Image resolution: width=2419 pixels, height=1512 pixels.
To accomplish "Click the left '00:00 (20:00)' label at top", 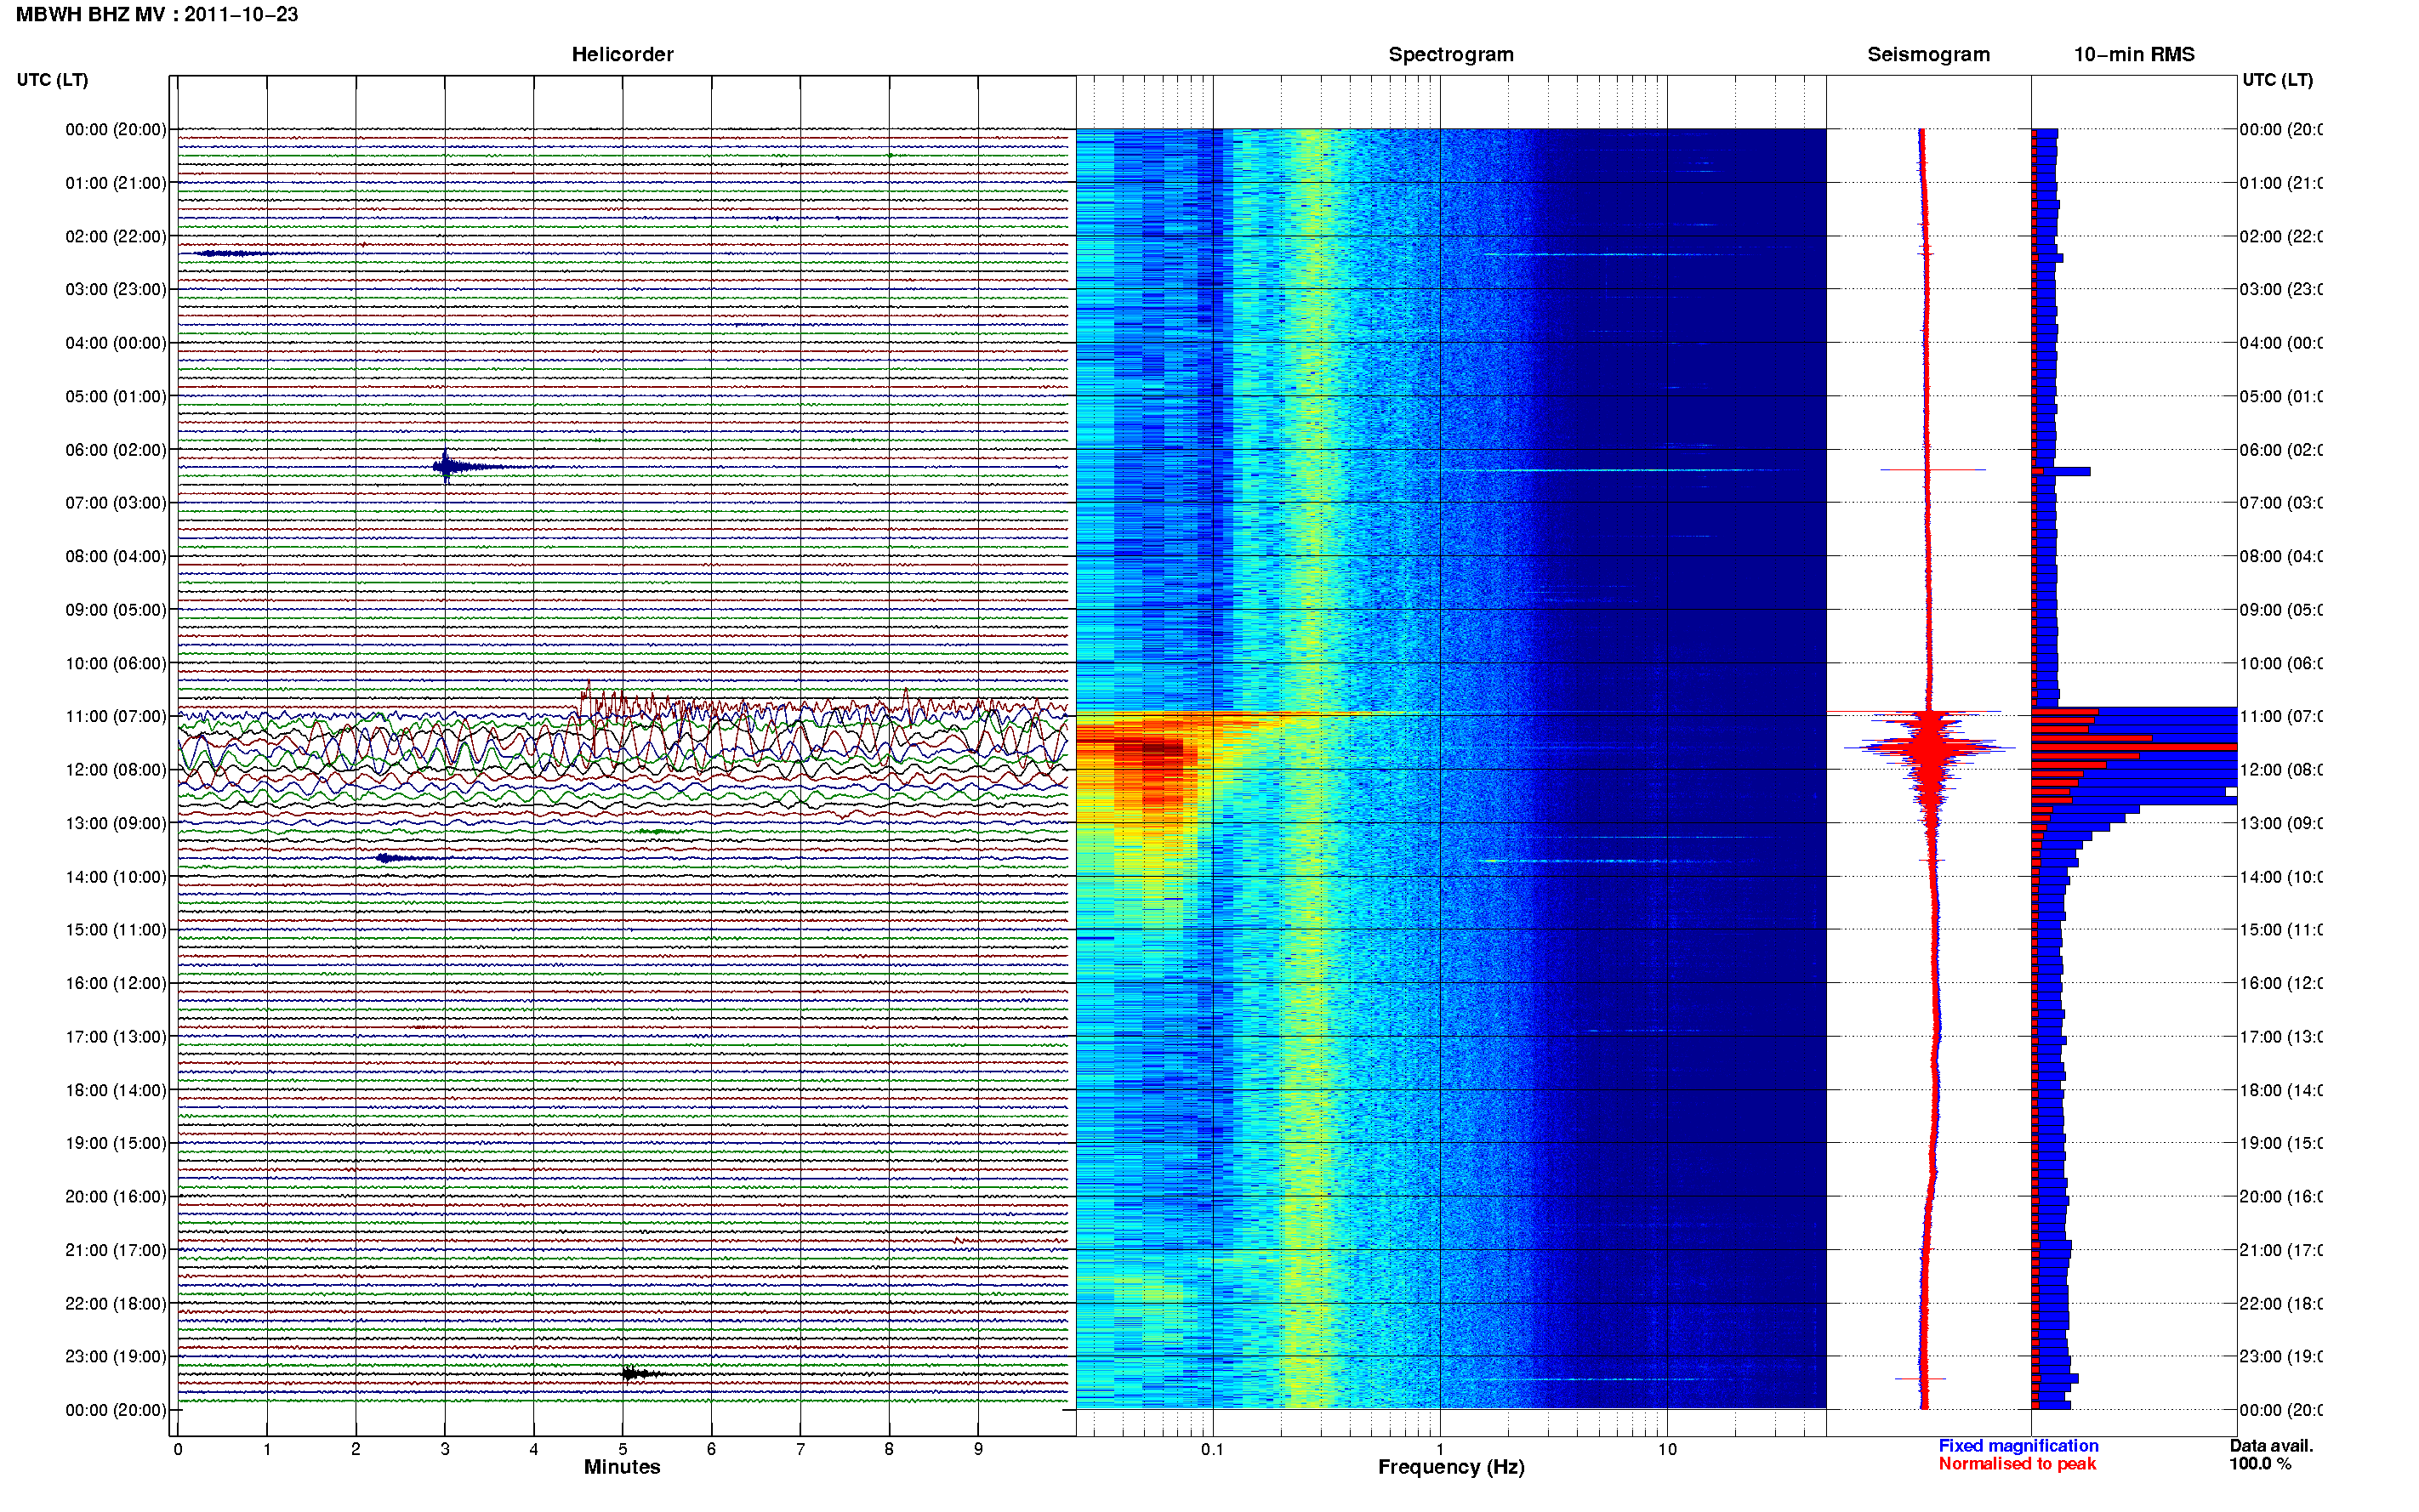I will pos(116,129).
